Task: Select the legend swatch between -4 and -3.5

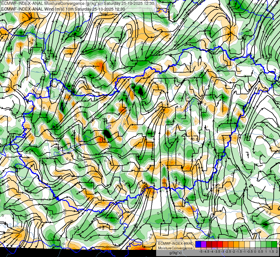Action: click(215, 244)
